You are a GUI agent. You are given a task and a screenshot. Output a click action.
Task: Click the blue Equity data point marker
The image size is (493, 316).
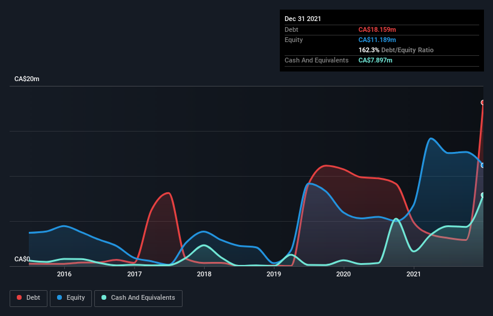(x=483, y=165)
